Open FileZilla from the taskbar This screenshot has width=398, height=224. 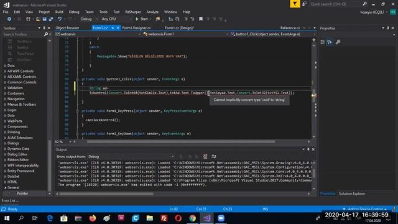point(164,218)
